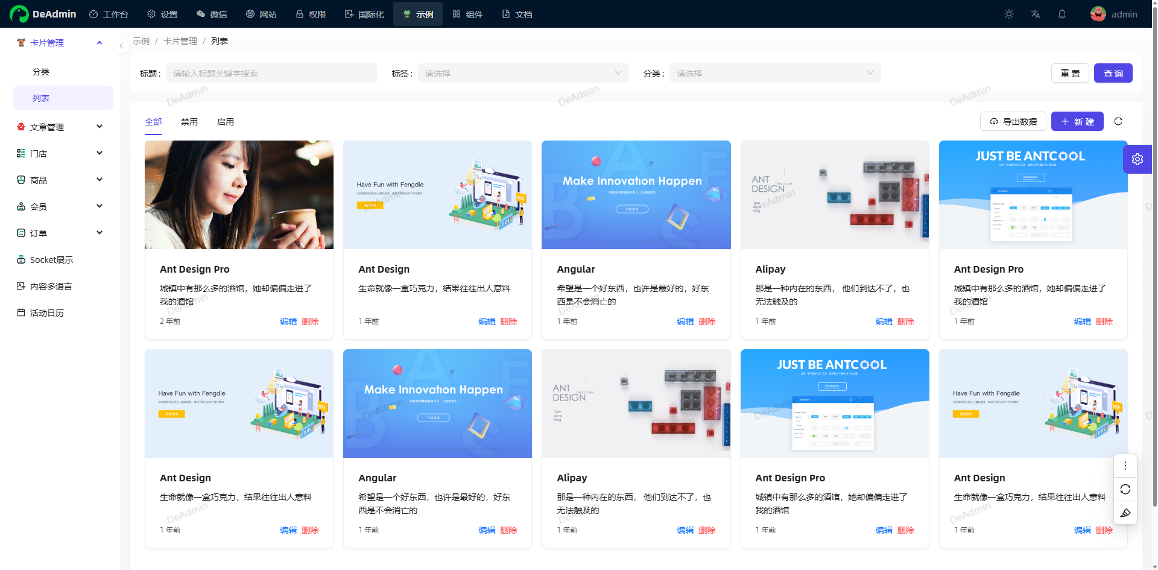Expand the 文章管理 sidebar menu
This screenshot has width=1158, height=570.
pyautogui.click(x=60, y=127)
